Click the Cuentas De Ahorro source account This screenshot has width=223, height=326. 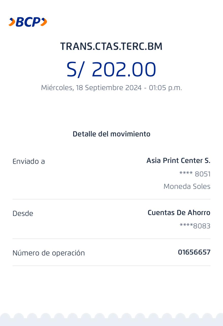[x=179, y=213]
